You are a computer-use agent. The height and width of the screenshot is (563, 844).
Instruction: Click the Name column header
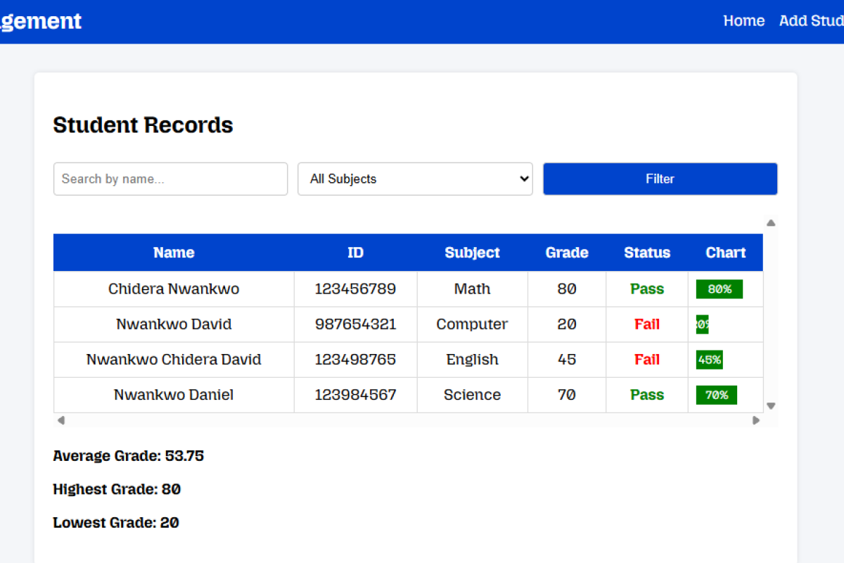point(174,252)
